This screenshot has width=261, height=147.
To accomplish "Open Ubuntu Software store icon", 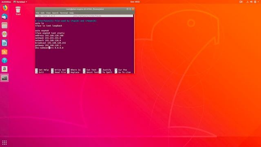I will pyautogui.click(x=4, y=52).
